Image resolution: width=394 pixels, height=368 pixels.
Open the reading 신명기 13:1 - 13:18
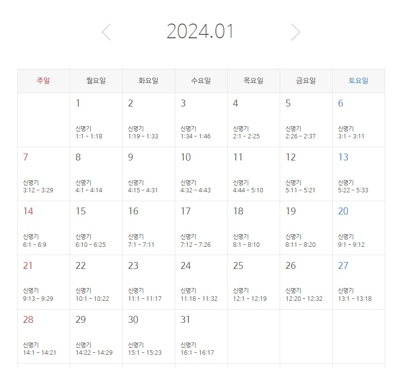(x=355, y=295)
